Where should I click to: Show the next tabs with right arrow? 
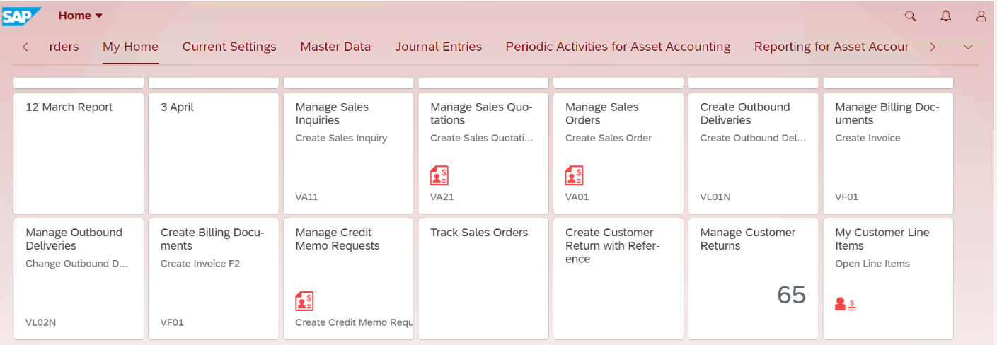(x=933, y=47)
